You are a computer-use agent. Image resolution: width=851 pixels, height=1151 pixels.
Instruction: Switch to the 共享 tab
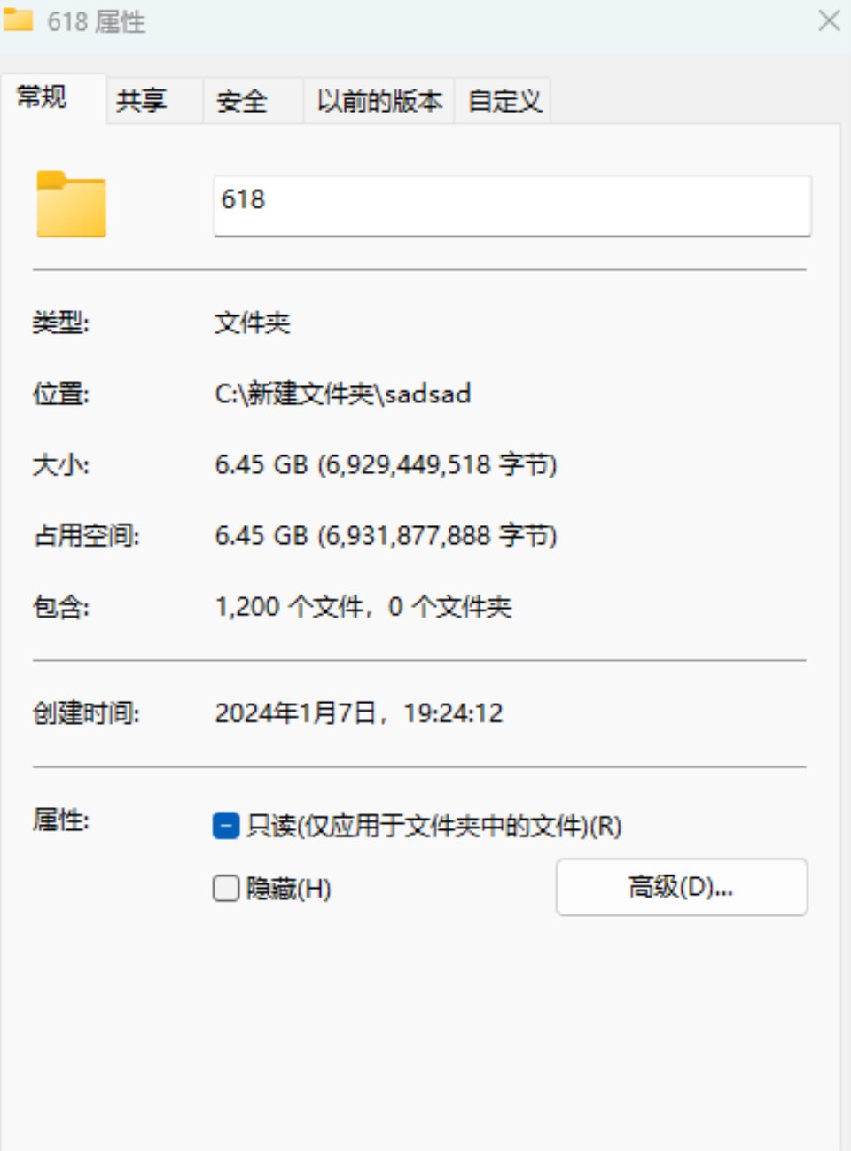click(x=142, y=101)
